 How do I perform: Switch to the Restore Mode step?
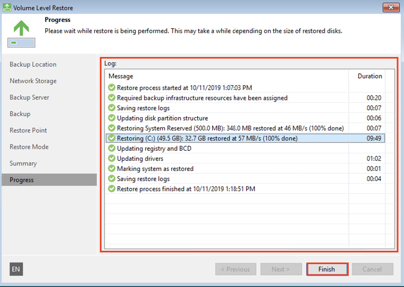29,147
